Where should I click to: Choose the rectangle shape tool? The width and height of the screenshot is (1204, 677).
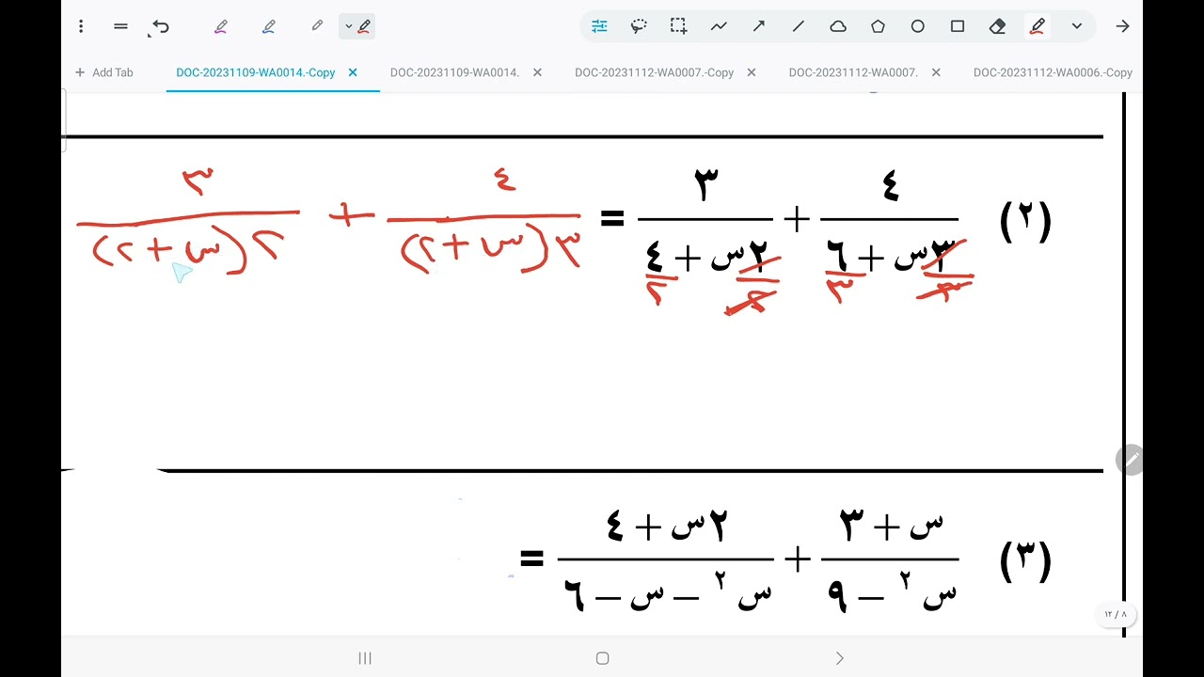click(958, 26)
